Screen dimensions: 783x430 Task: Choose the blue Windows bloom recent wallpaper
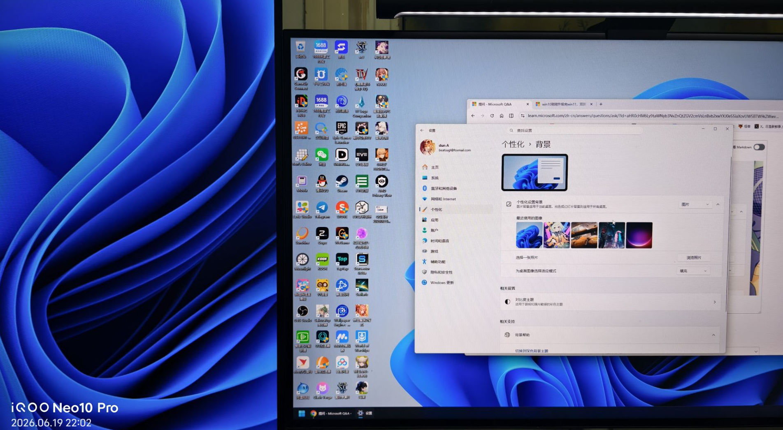click(529, 235)
